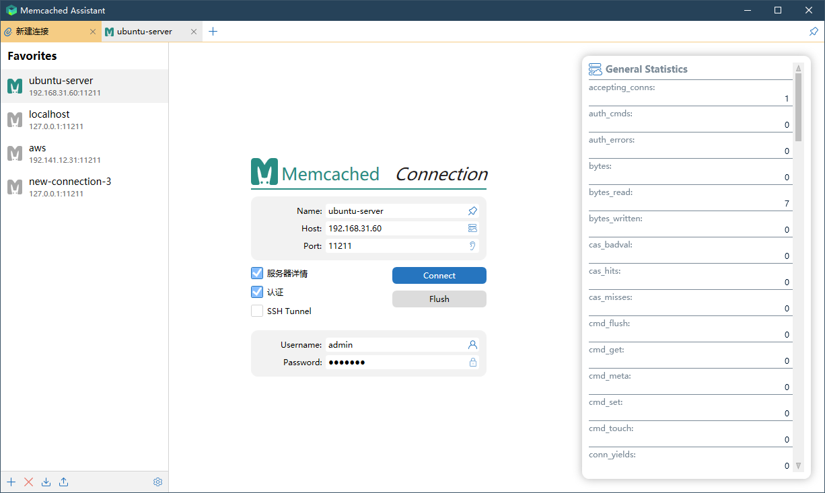825x493 pixels.
Task: Click the statistics scrollbar up arrow
Action: [799, 68]
